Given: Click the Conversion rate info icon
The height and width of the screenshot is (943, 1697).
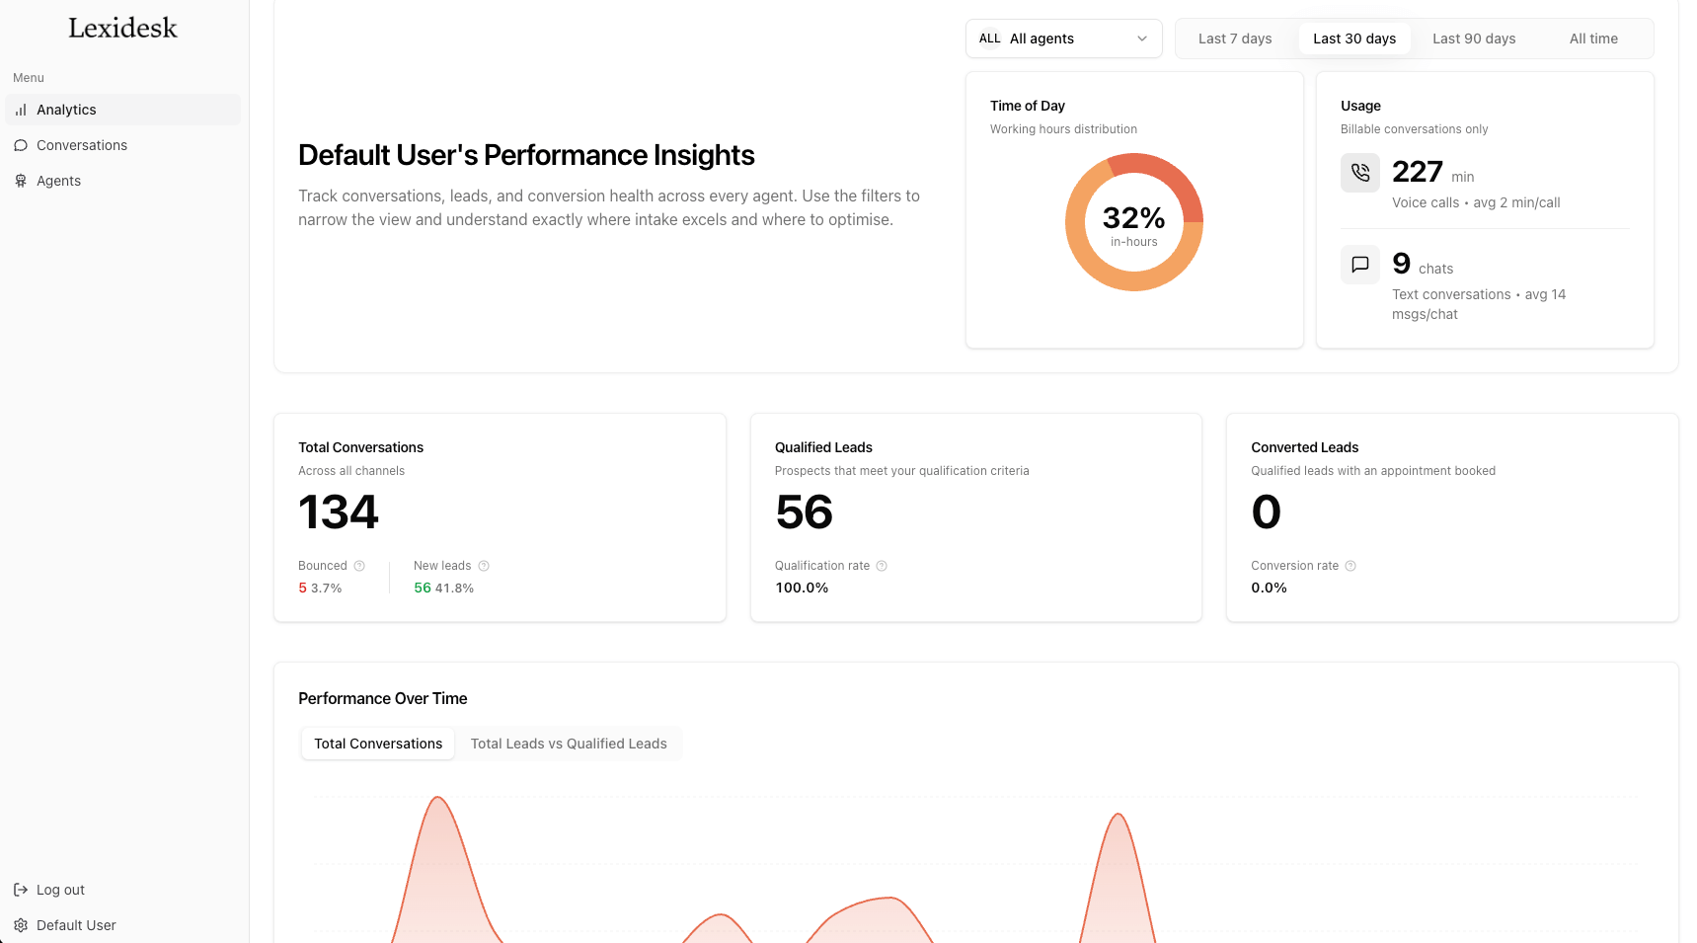Looking at the screenshot, I should coord(1350,566).
